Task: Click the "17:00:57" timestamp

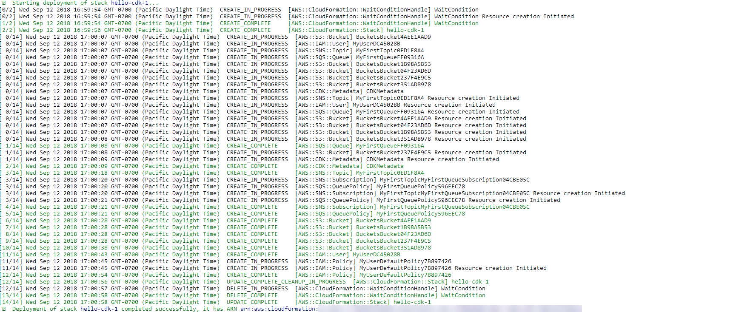Action: coord(94,289)
